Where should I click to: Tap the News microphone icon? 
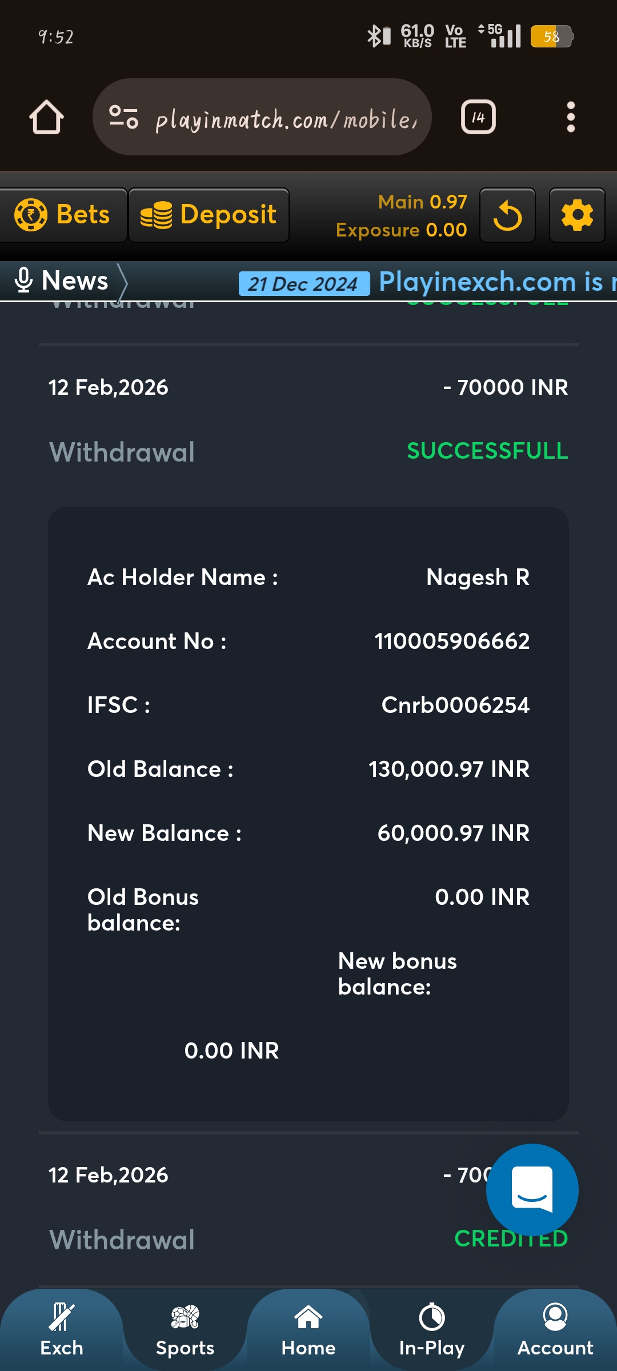click(23, 280)
